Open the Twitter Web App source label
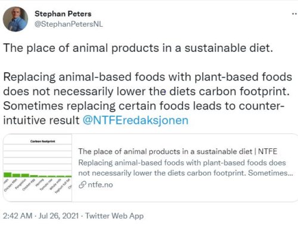 pyautogui.click(x=114, y=215)
